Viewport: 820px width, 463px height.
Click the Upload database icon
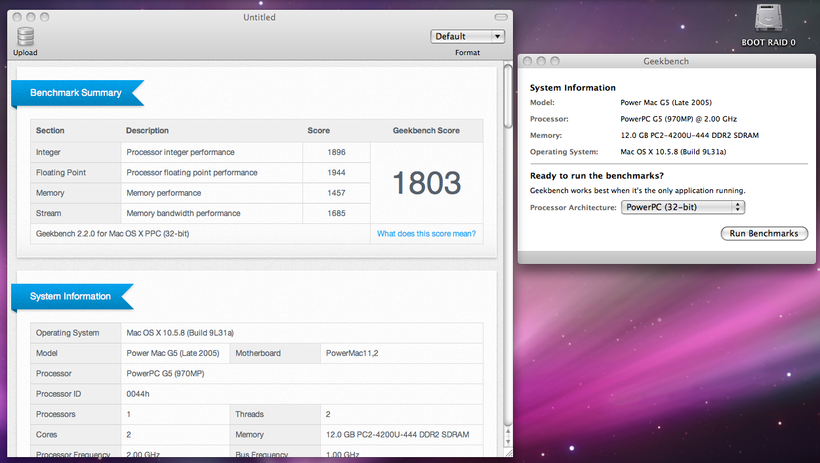point(26,37)
